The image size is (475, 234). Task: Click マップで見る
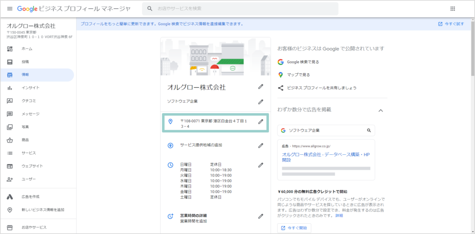coord(294,75)
